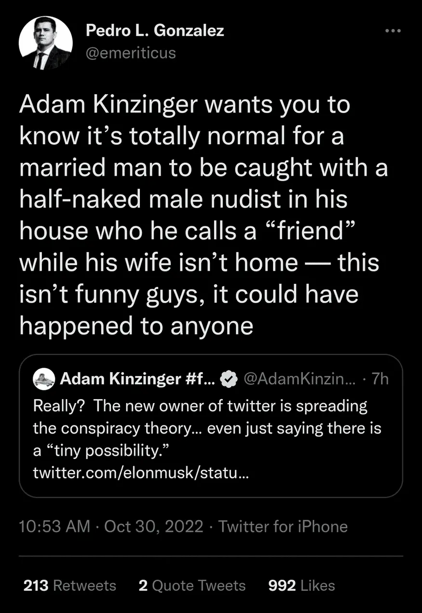Image resolution: width=422 pixels, height=613 pixels.
Task: Click the 10:53 AM time of the tweet
Action: (54, 526)
